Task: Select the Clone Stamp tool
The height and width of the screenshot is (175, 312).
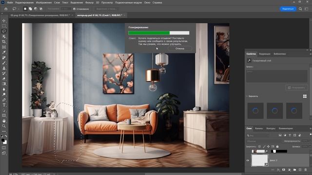Action: [4, 68]
